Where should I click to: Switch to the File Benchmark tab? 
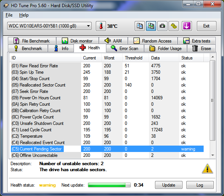pos(32,41)
